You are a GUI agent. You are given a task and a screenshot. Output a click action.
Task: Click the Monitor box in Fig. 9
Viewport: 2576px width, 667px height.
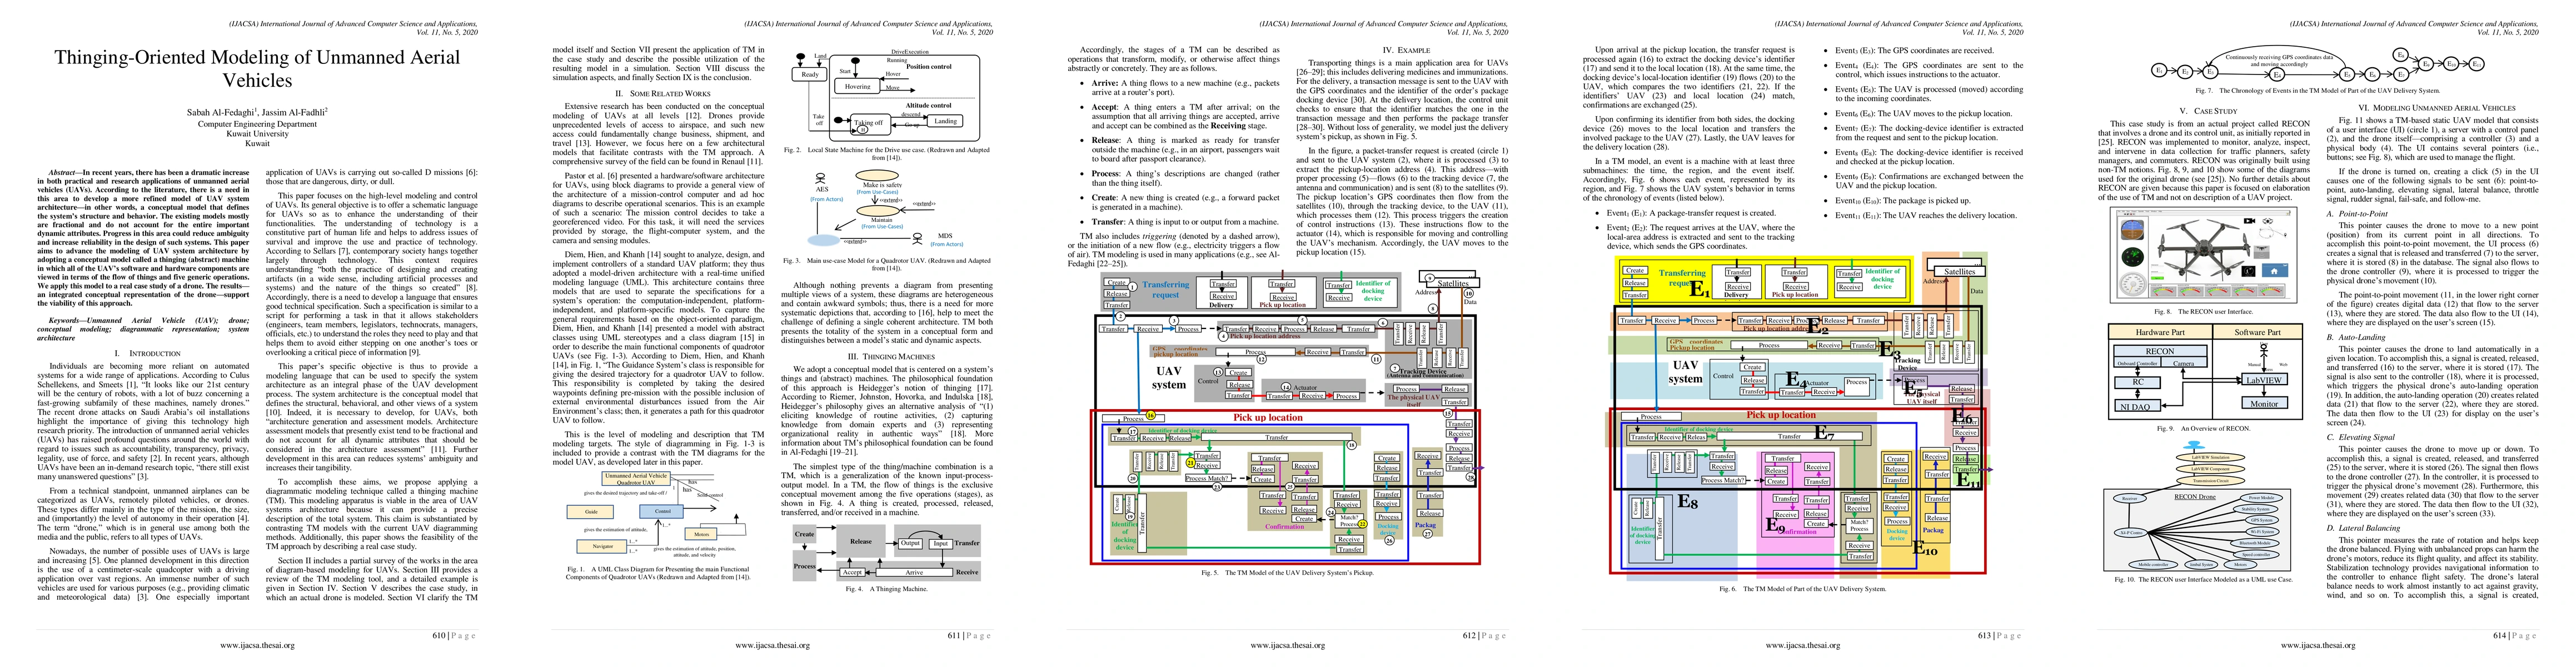(x=2264, y=404)
